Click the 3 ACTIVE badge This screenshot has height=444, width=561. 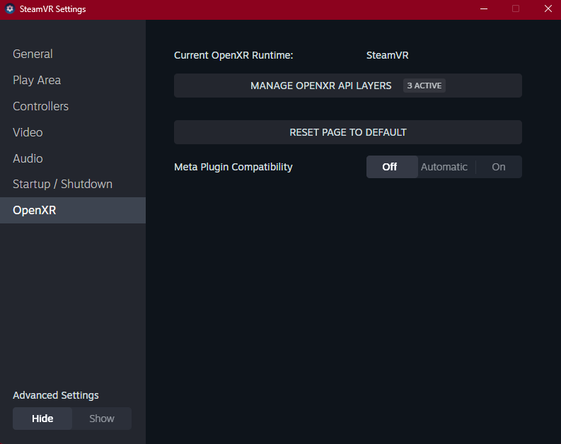point(424,86)
